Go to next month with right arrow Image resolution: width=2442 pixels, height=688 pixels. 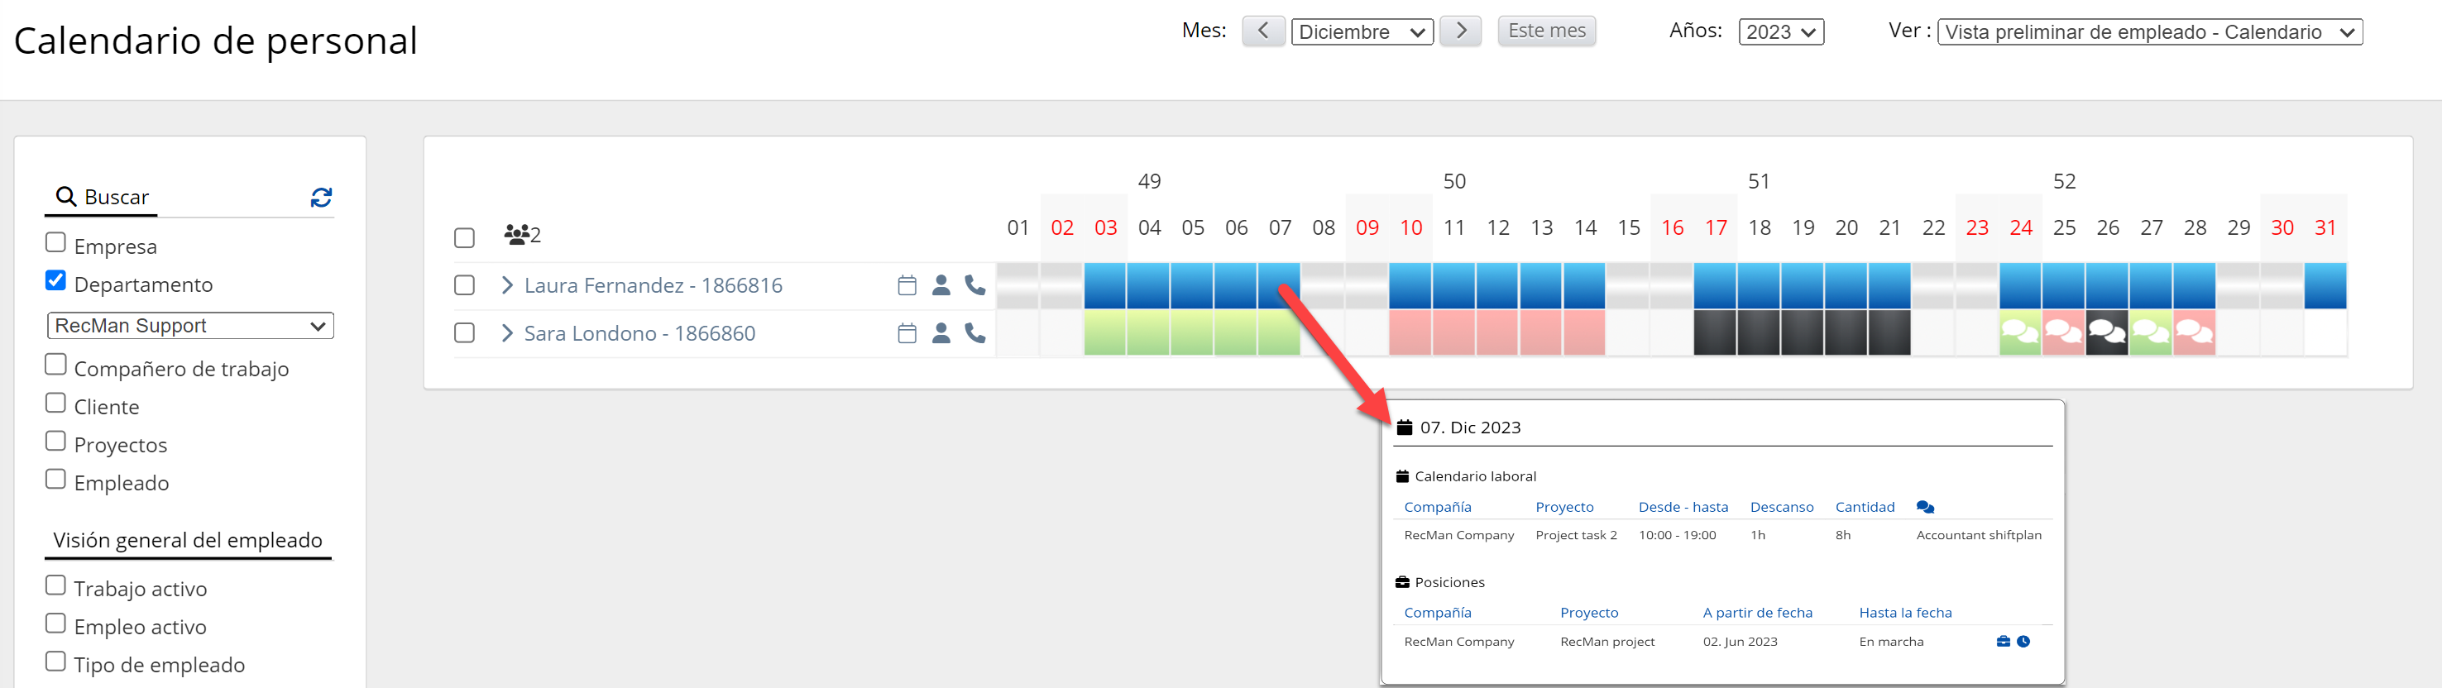1460,31
